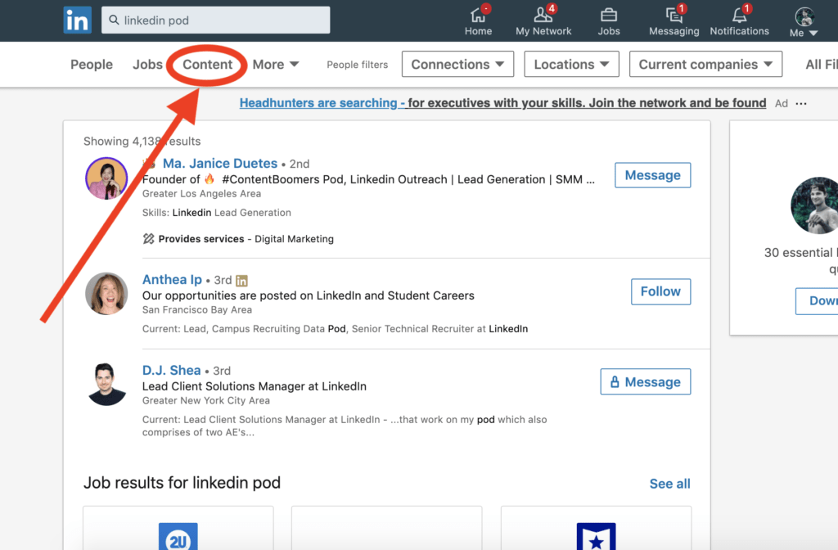This screenshot has width=838, height=550.
Task: Message Ma. Janice Duetes
Action: coord(652,175)
